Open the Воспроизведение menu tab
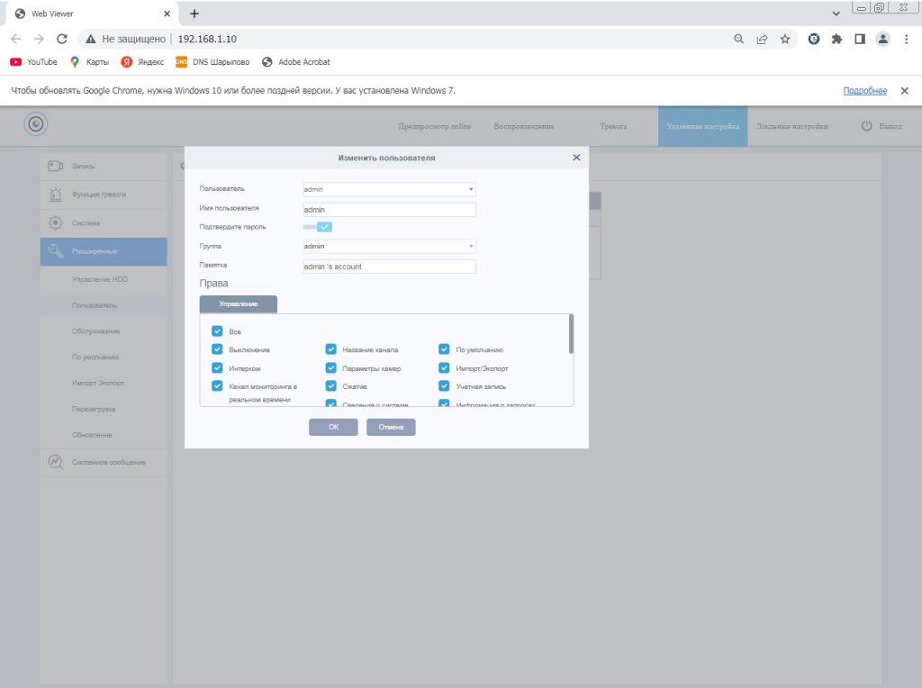The image size is (922, 688). coord(523,126)
